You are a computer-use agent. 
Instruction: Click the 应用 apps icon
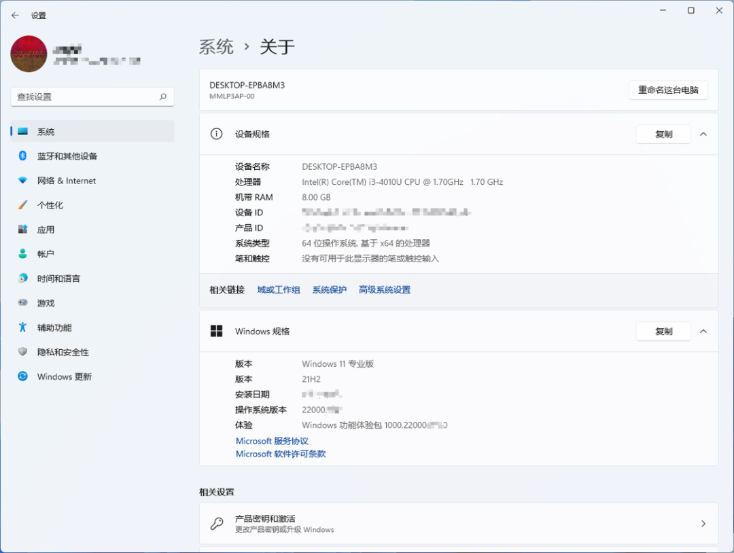22,229
